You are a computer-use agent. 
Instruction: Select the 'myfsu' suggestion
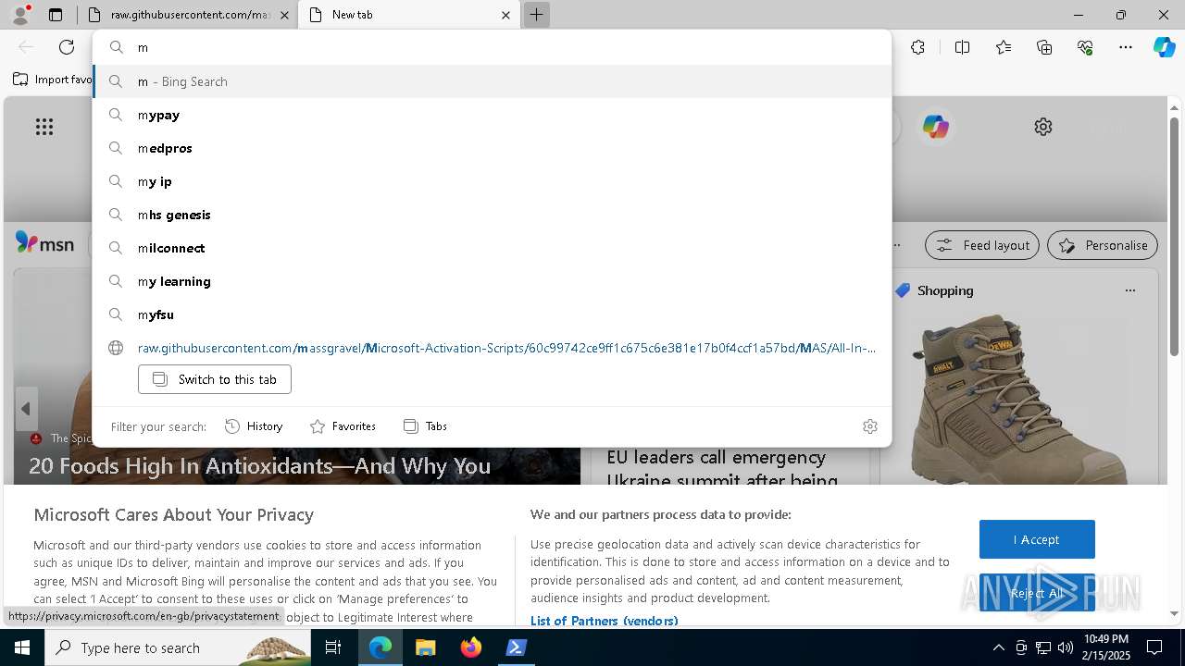(x=492, y=314)
